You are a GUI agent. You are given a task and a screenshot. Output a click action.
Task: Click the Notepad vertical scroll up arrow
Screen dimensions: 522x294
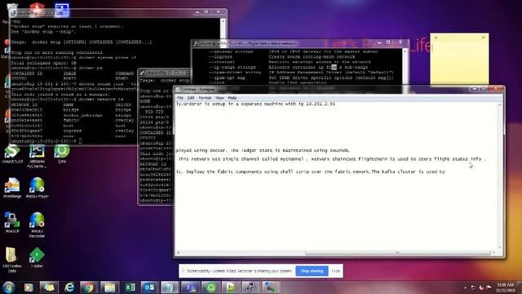click(x=499, y=105)
